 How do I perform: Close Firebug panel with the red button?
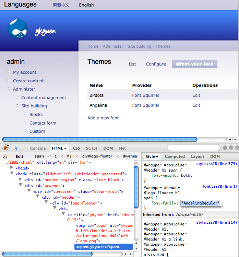(x=236, y=148)
